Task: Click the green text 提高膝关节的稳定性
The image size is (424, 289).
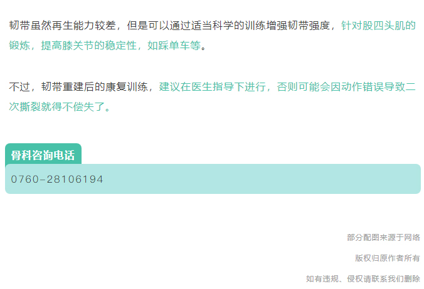Action: (89, 45)
